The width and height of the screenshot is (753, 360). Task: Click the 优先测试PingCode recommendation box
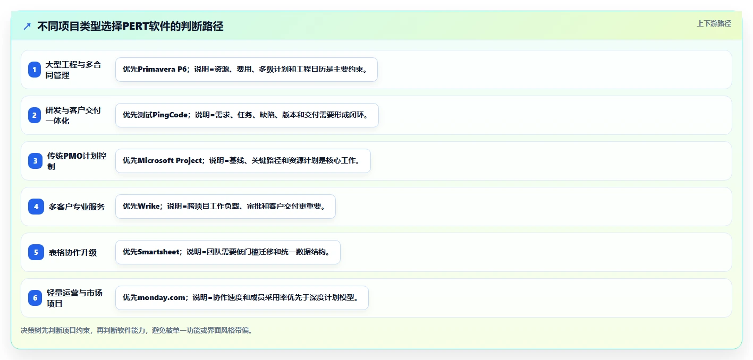(x=247, y=115)
